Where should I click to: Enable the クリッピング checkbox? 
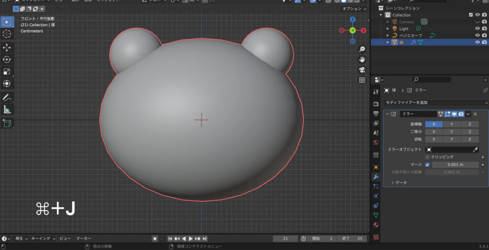(427, 157)
